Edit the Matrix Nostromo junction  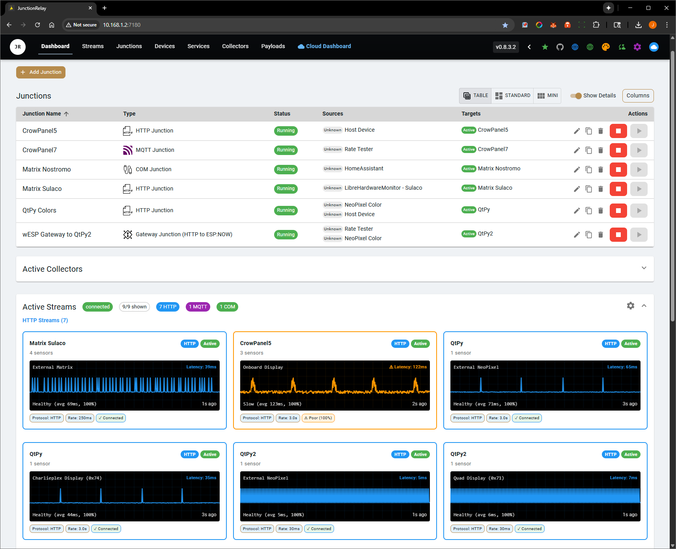click(x=577, y=170)
